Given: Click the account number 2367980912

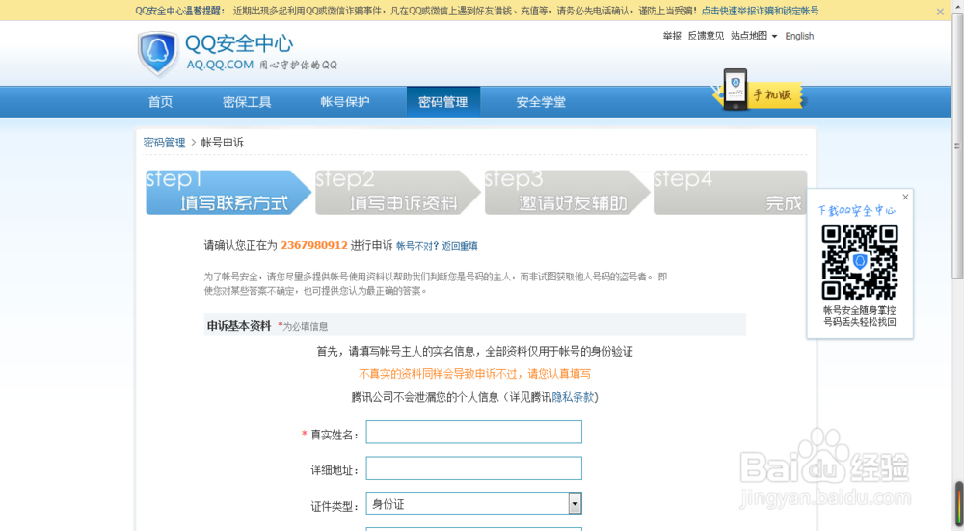Looking at the screenshot, I should coord(314,245).
